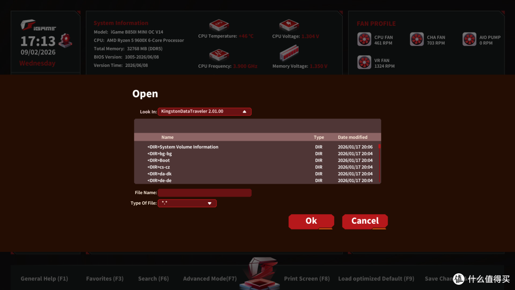The image size is (515, 290).
Task: Select the System Volume Information folder
Action: pos(257,147)
